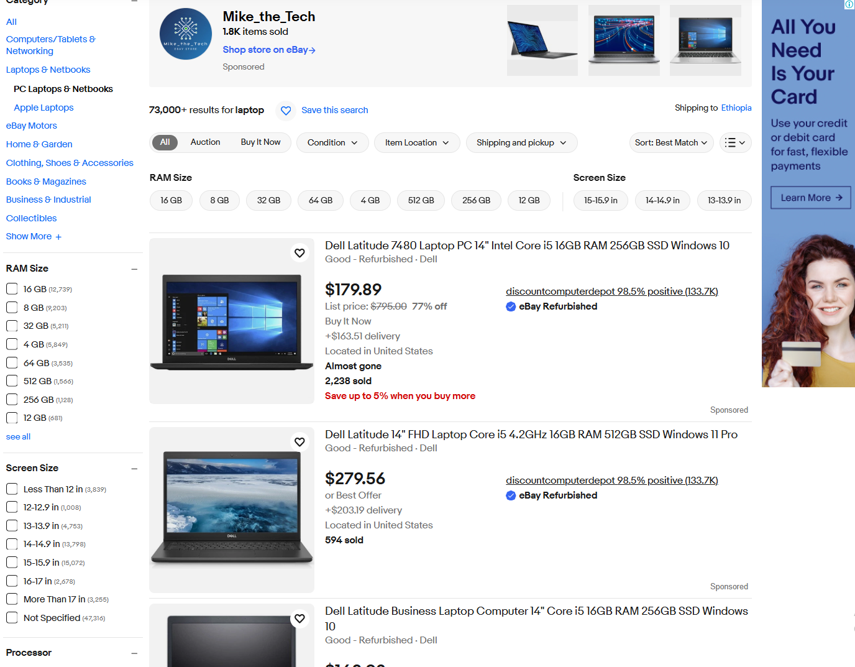Open Sort: Best Match dropdown
Screen dimensions: 855x667
pos(671,142)
